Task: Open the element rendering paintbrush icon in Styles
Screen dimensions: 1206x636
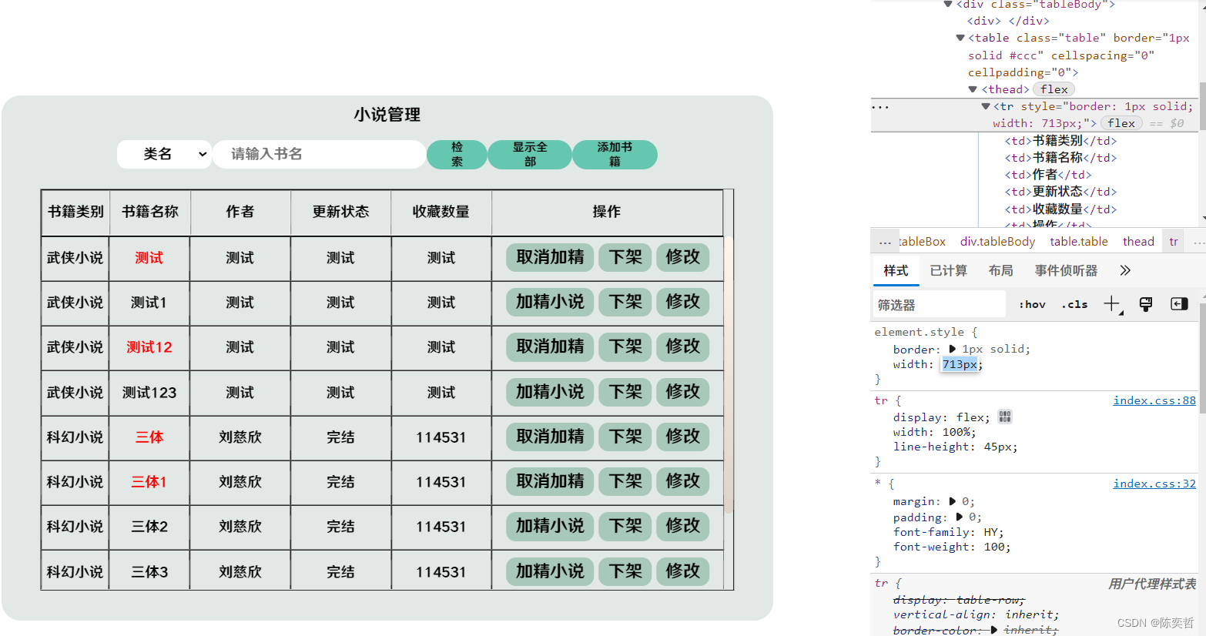Action: point(1146,304)
